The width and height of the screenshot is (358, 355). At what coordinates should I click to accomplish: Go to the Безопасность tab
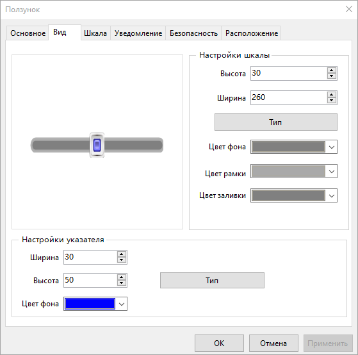click(x=193, y=33)
